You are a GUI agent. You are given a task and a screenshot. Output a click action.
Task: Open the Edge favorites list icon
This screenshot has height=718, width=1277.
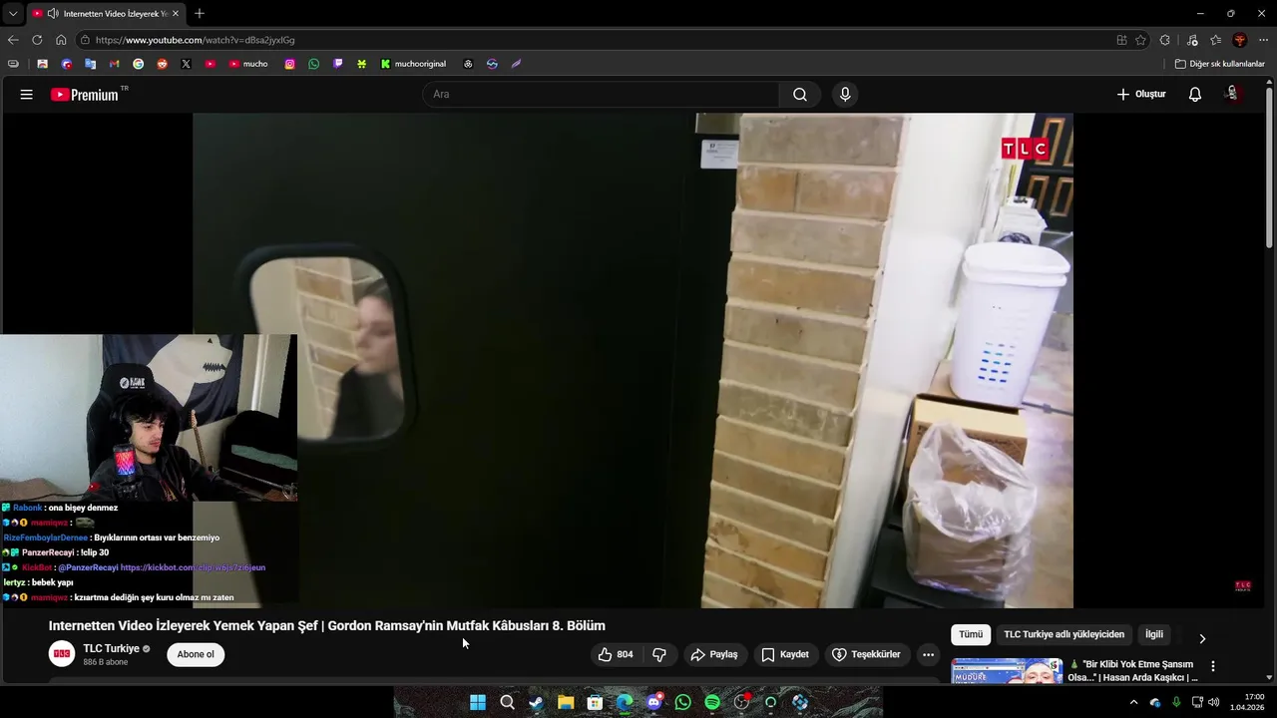(x=1215, y=40)
